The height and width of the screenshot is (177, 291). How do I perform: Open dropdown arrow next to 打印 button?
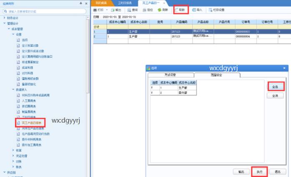click(x=107, y=10)
